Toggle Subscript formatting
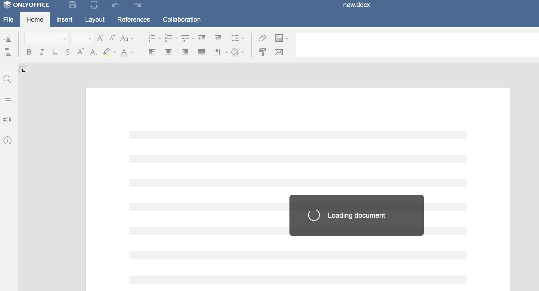Image resolution: width=539 pixels, height=291 pixels. tap(94, 52)
